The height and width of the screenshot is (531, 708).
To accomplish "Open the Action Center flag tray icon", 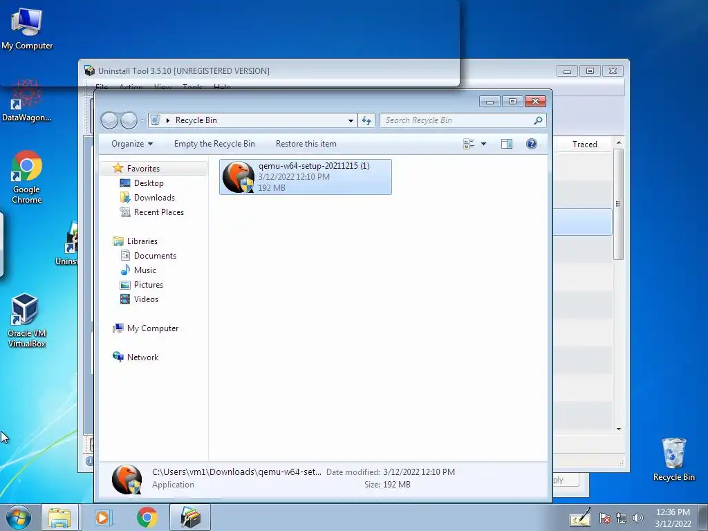I will click(604, 519).
